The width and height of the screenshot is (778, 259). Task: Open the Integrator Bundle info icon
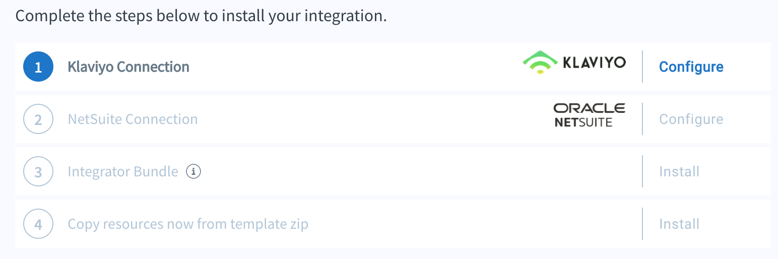(193, 171)
